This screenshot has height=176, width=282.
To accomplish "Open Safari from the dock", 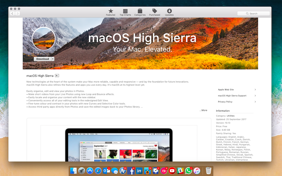I will 98,171.
